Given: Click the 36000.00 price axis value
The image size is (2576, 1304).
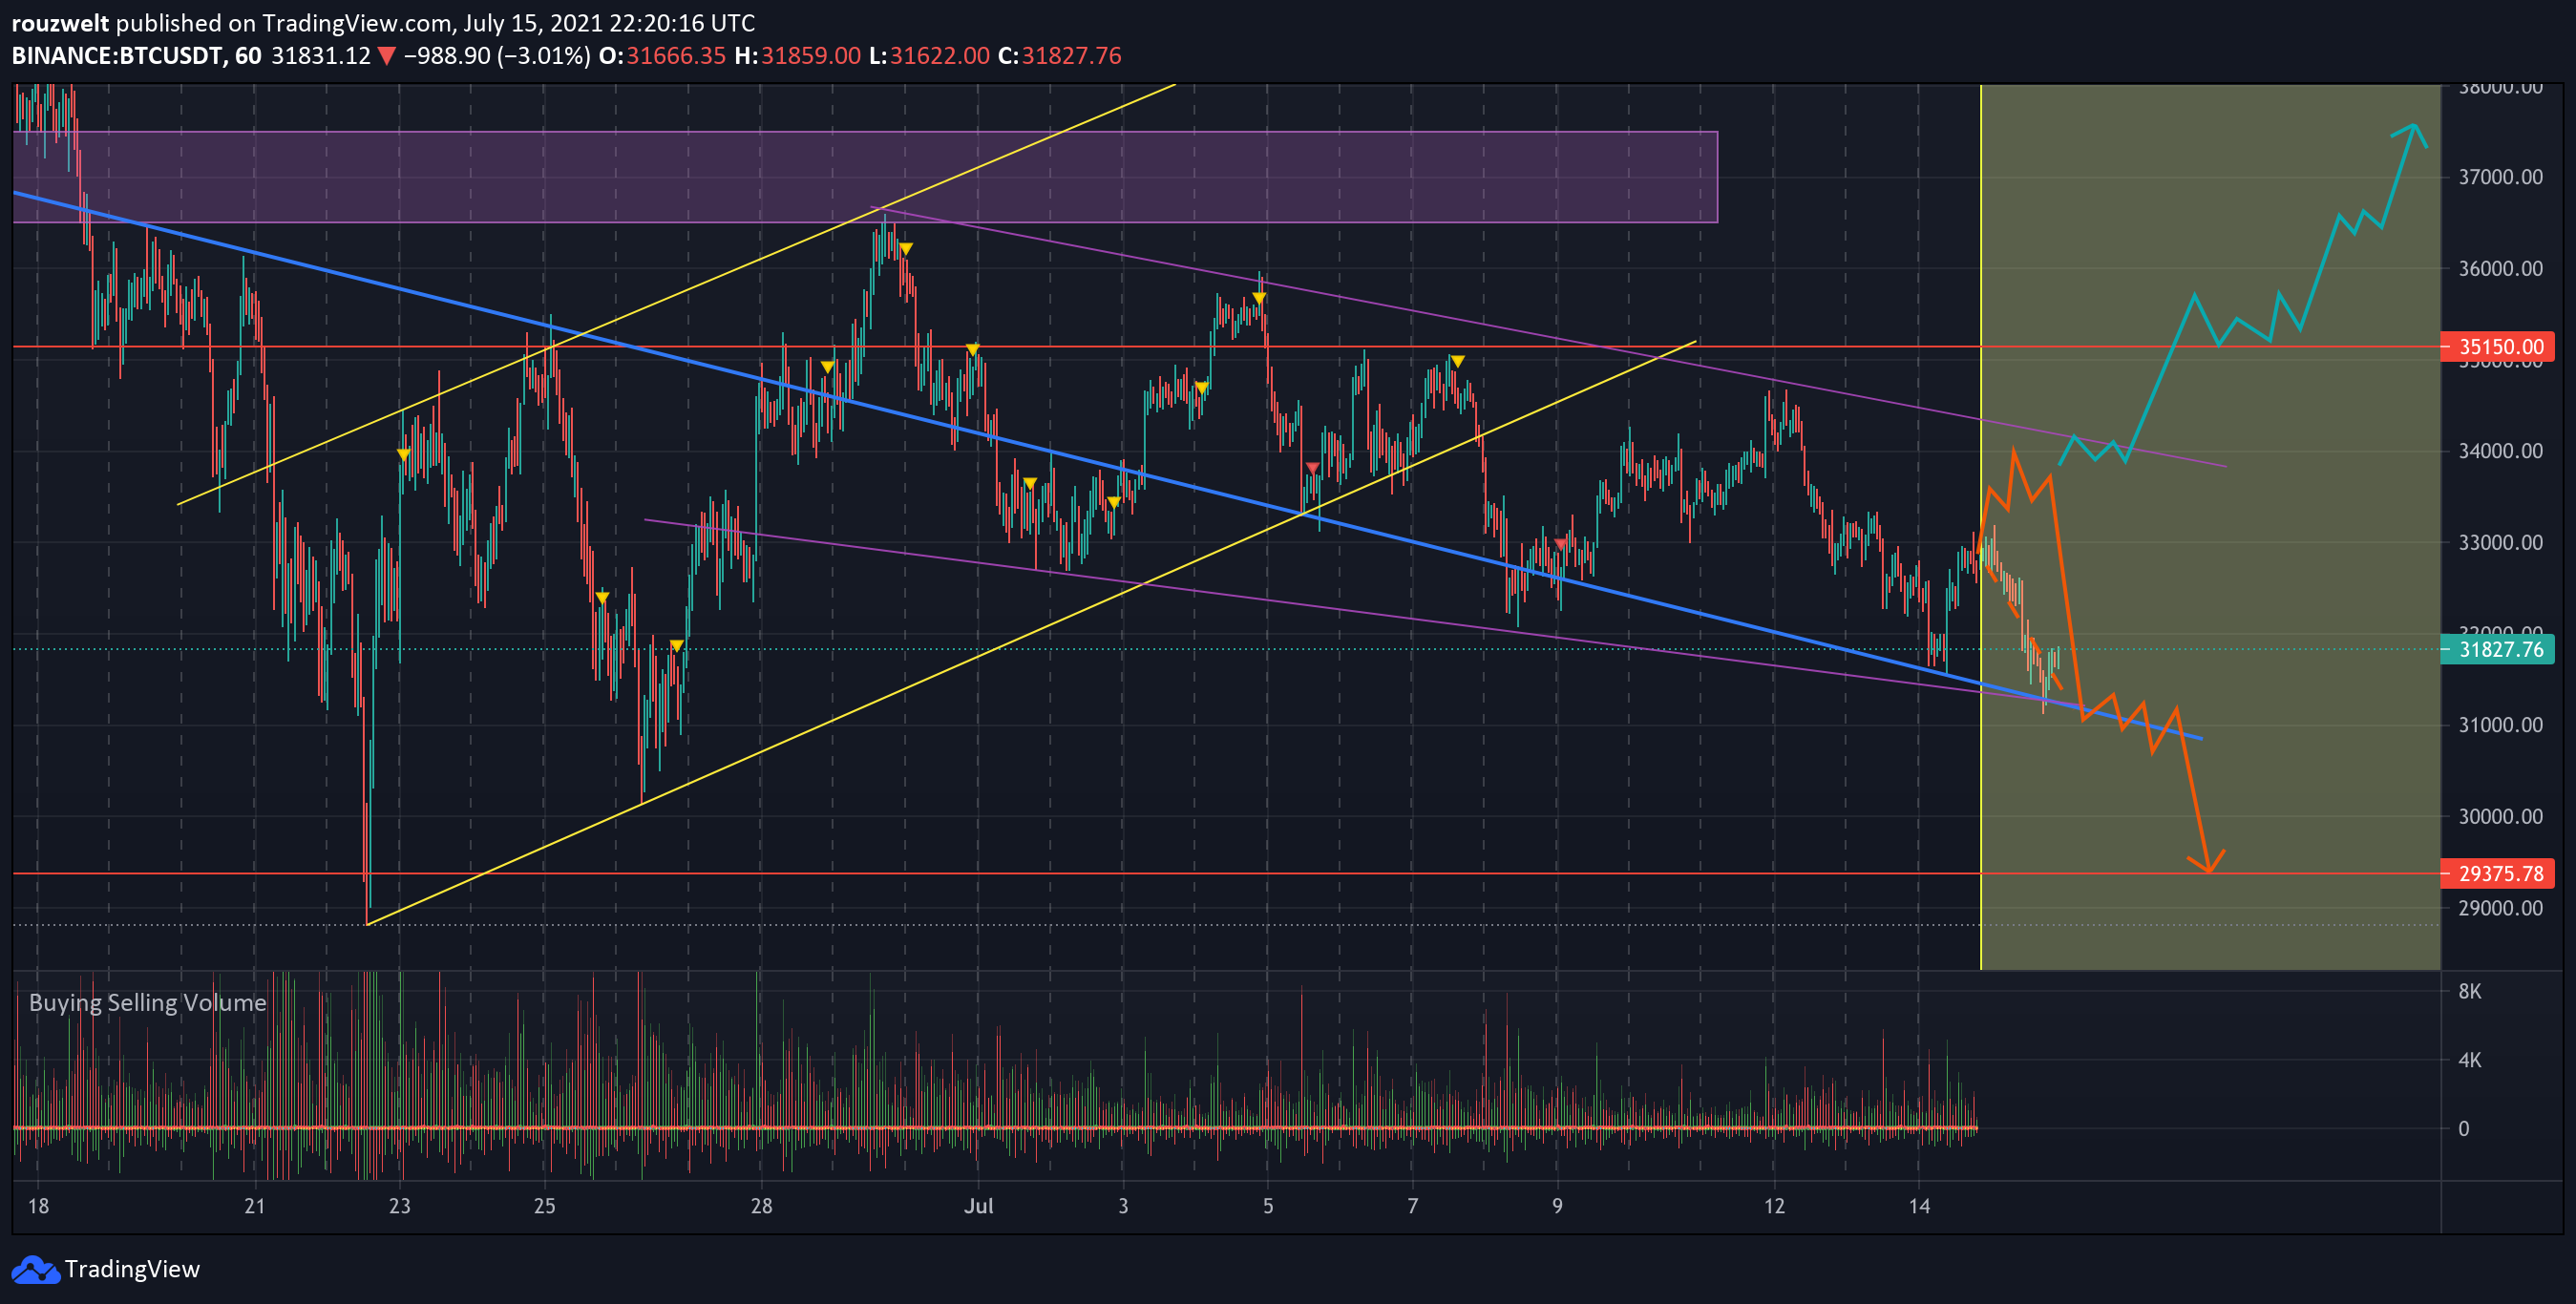Looking at the screenshot, I should pos(2500,268).
